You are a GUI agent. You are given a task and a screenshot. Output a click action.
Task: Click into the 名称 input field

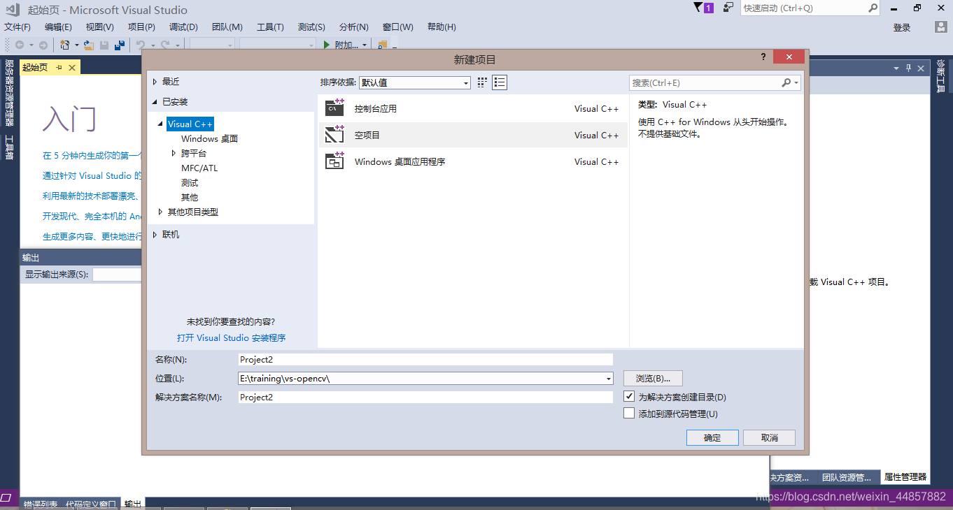(x=425, y=360)
